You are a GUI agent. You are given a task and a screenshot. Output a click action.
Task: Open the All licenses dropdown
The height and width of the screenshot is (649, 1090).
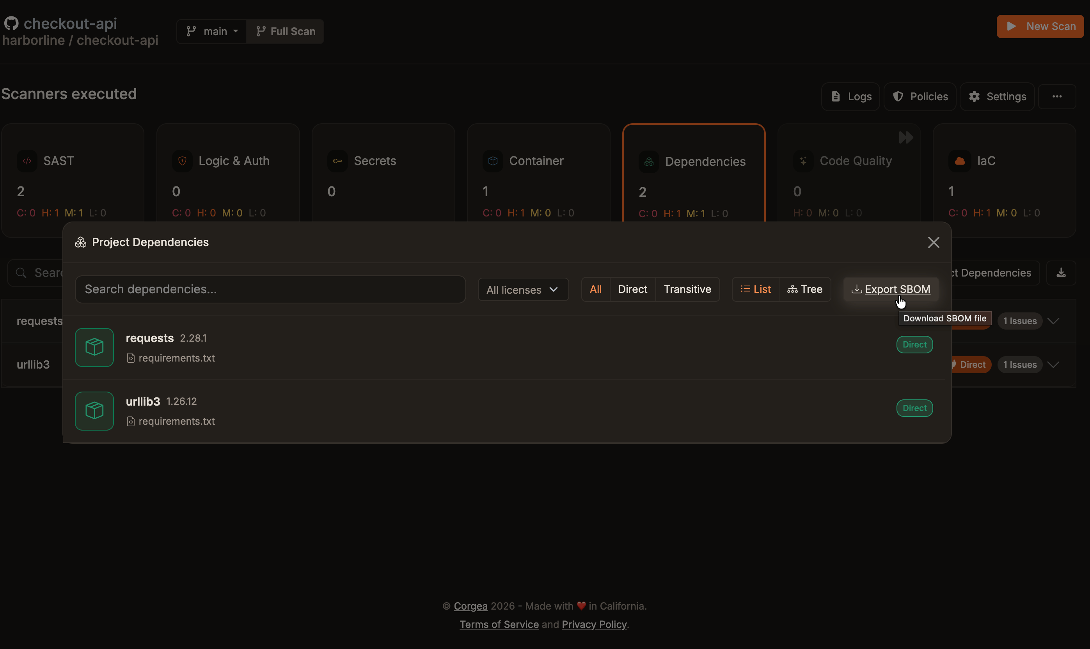pos(523,289)
